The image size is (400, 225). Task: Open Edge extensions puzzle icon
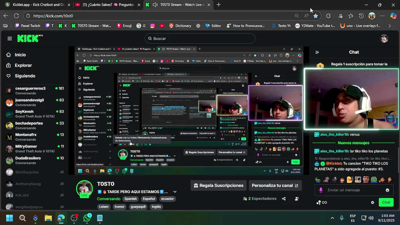click(328, 16)
